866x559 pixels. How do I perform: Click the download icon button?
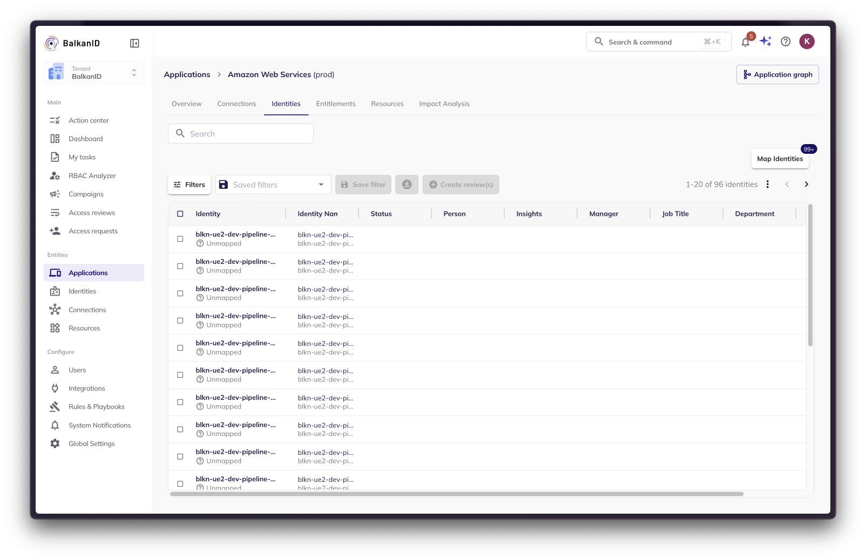407,185
